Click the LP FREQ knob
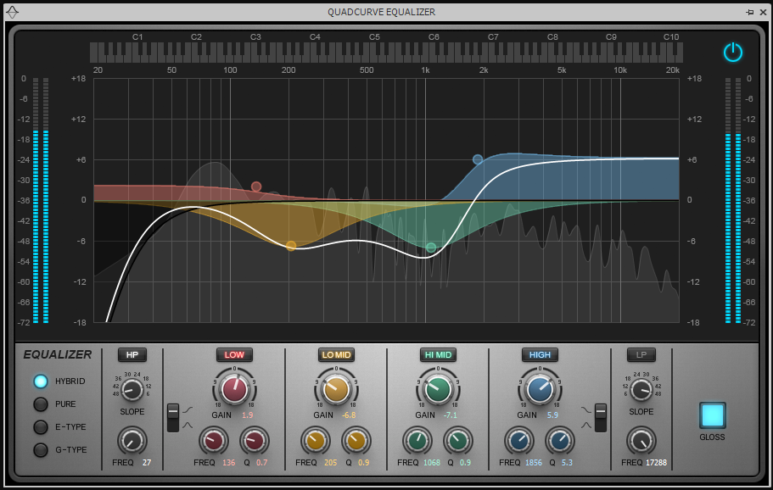This screenshot has width=773, height=490. tap(641, 441)
